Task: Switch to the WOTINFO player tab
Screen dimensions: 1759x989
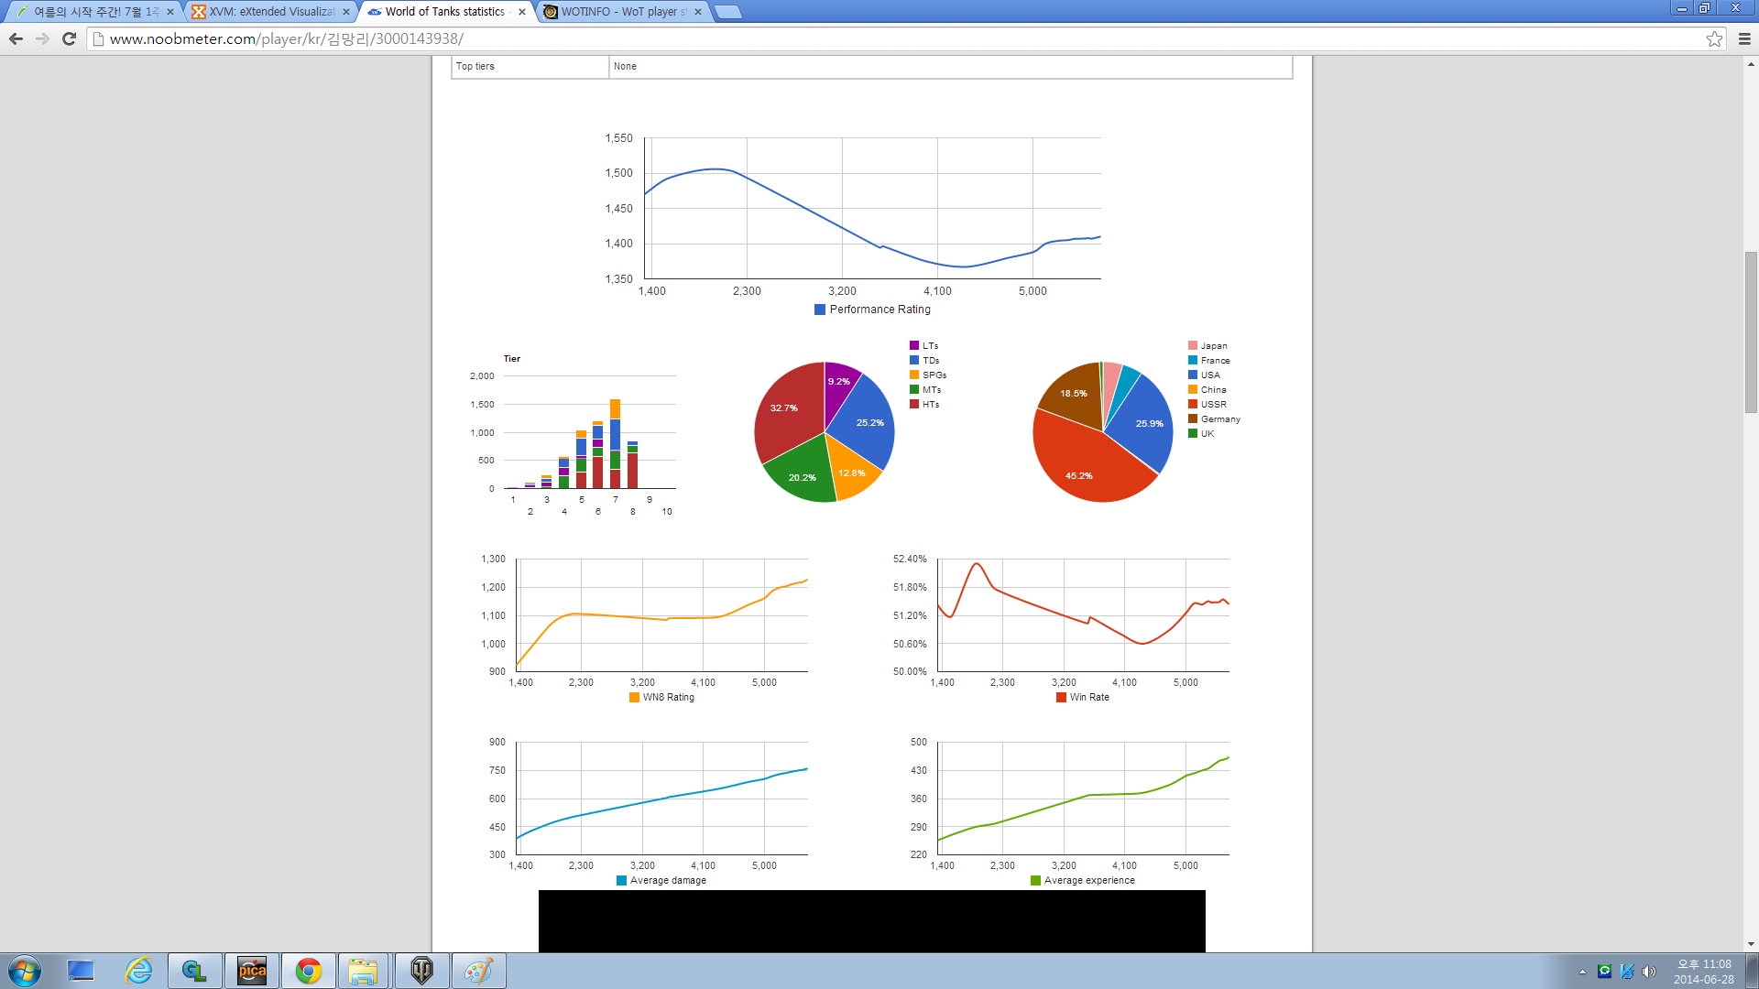Action: (x=623, y=12)
